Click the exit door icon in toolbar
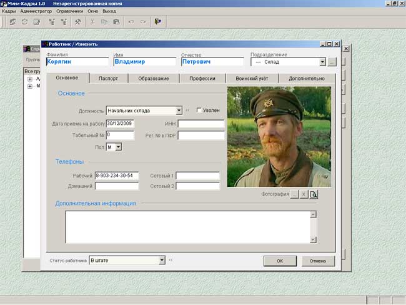Image resolution: width=406 pixels, height=305 pixels. pyautogui.click(x=157, y=21)
